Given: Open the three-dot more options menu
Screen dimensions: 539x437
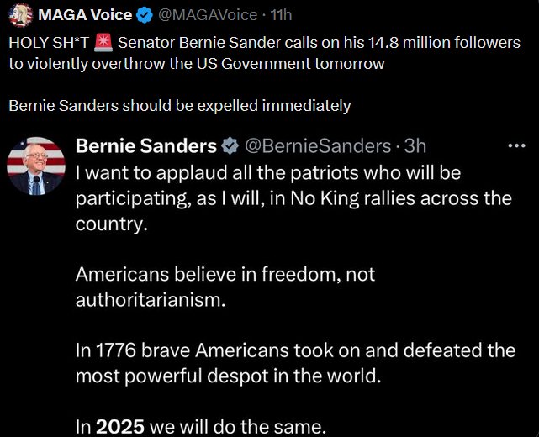Looking at the screenshot, I should pyautogui.click(x=516, y=145).
